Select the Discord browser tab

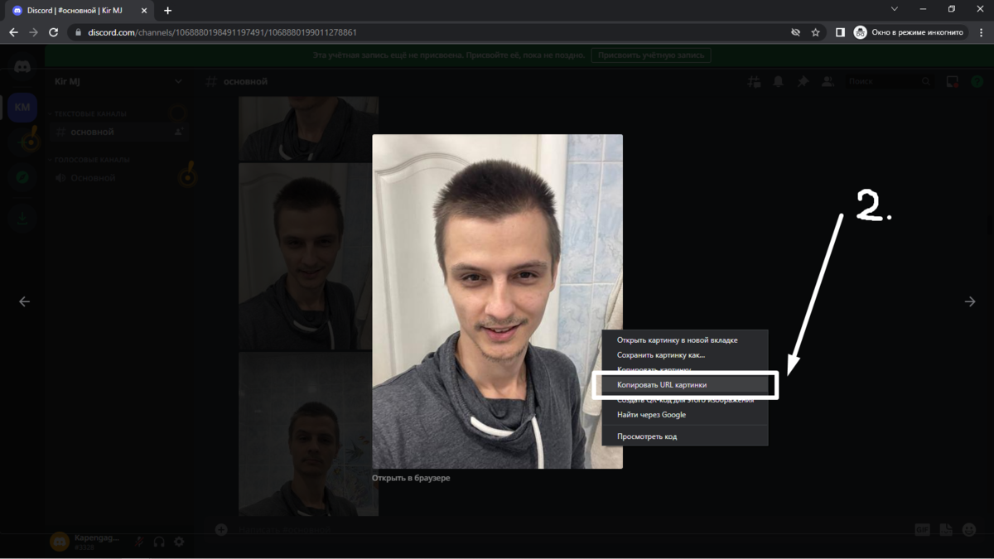click(80, 11)
